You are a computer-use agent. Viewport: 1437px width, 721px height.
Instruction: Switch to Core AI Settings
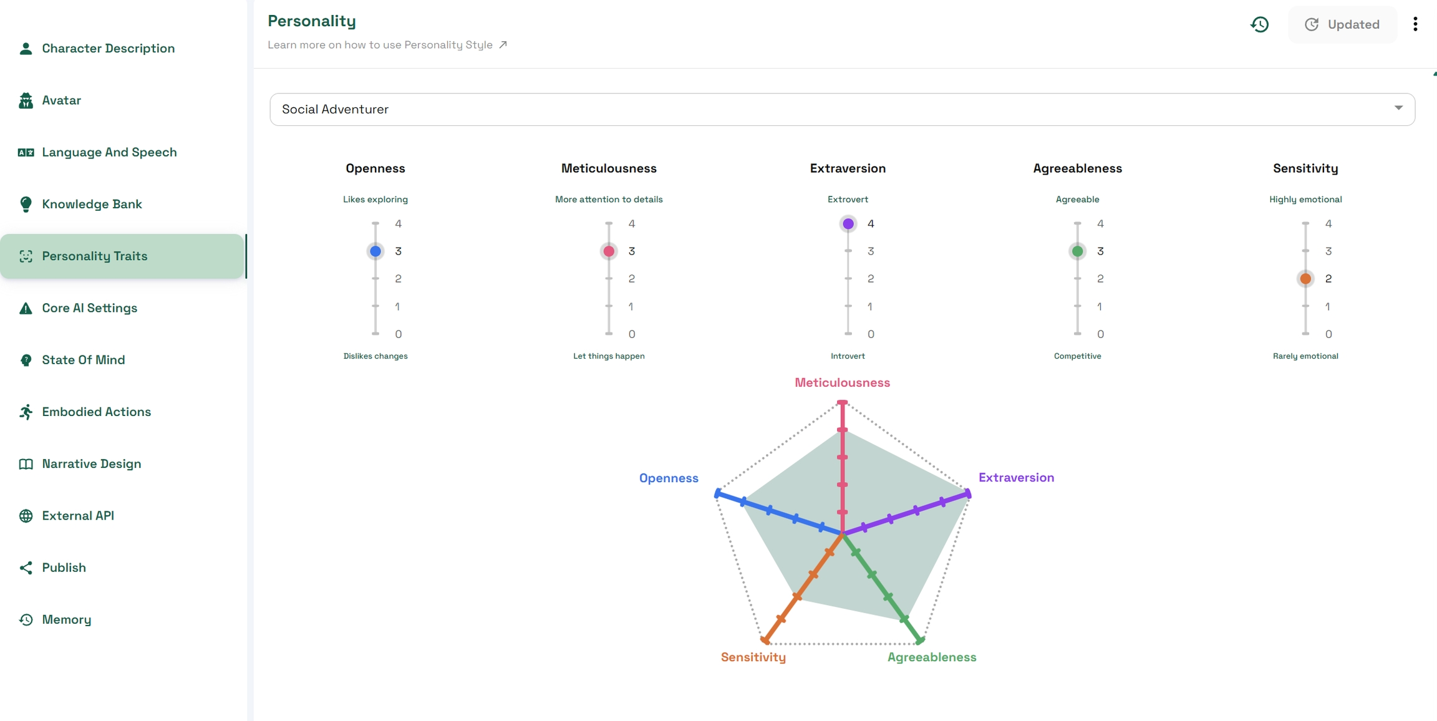pyautogui.click(x=89, y=308)
